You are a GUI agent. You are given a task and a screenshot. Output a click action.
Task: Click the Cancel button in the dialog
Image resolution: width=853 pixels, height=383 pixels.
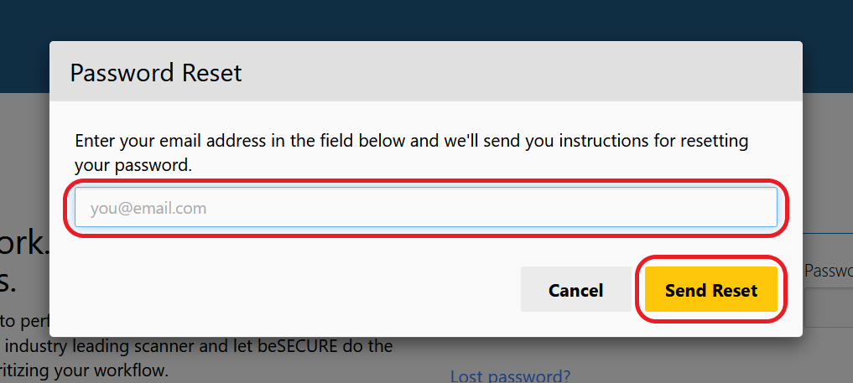click(575, 289)
